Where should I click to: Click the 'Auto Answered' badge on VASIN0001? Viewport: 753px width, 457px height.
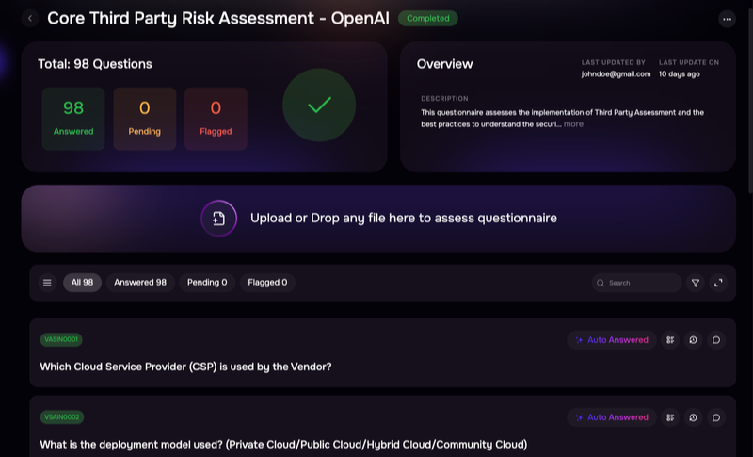tap(612, 340)
